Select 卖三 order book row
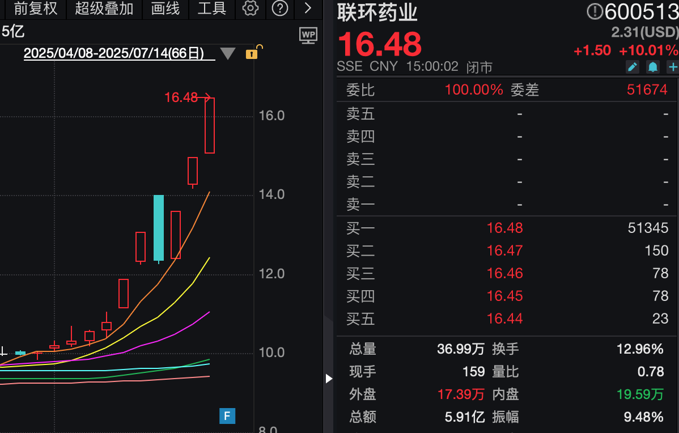This screenshot has width=679, height=433. click(507, 159)
